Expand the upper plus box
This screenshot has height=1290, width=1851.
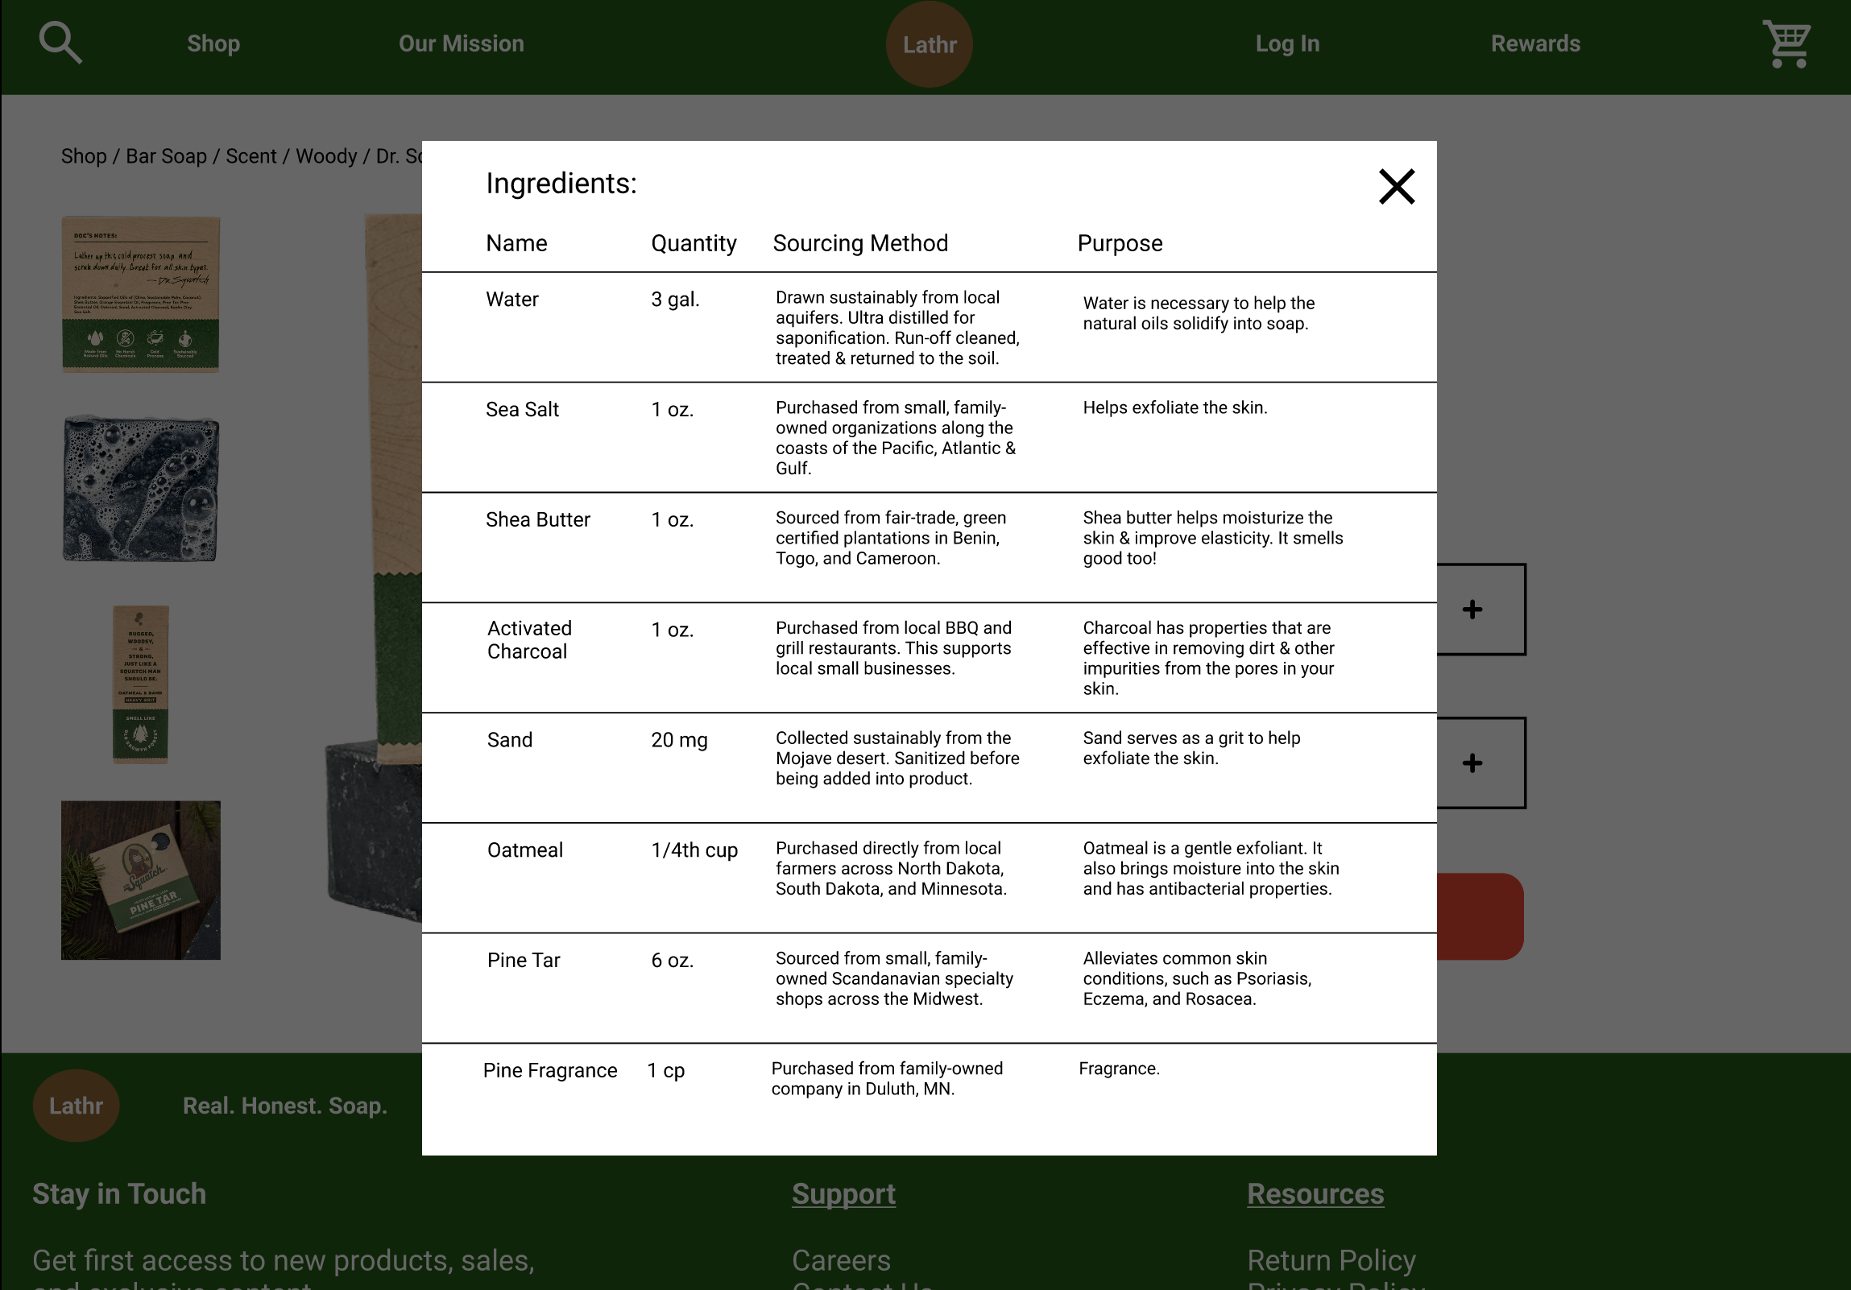point(1472,609)
